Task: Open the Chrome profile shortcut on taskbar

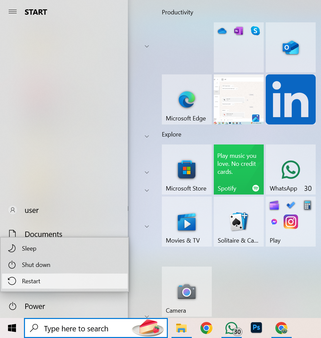Action: [281, 328]
